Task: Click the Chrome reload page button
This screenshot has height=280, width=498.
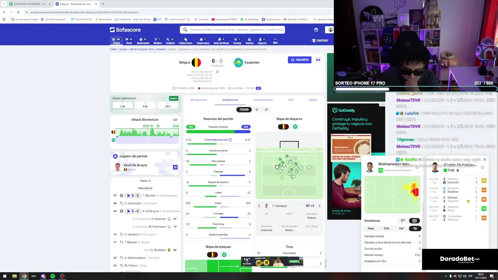Action: click(18, 12)
